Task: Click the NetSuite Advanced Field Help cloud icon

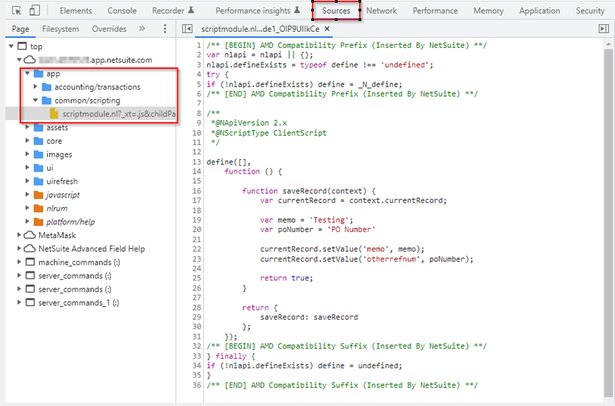Action: tap(30, 248)
